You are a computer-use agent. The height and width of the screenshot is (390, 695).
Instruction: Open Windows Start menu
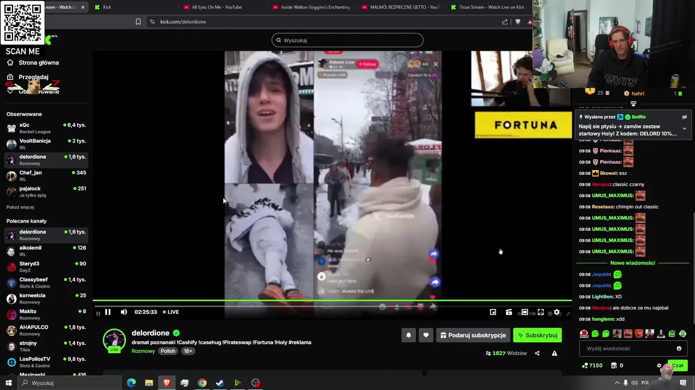pyautogui.click(x=8, y=383)
